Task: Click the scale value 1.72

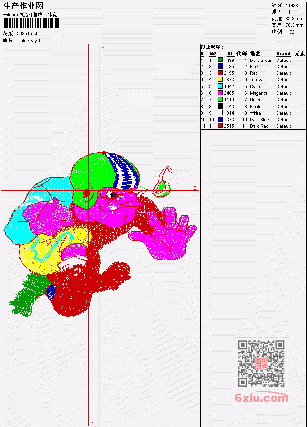Action: point(290,32)
